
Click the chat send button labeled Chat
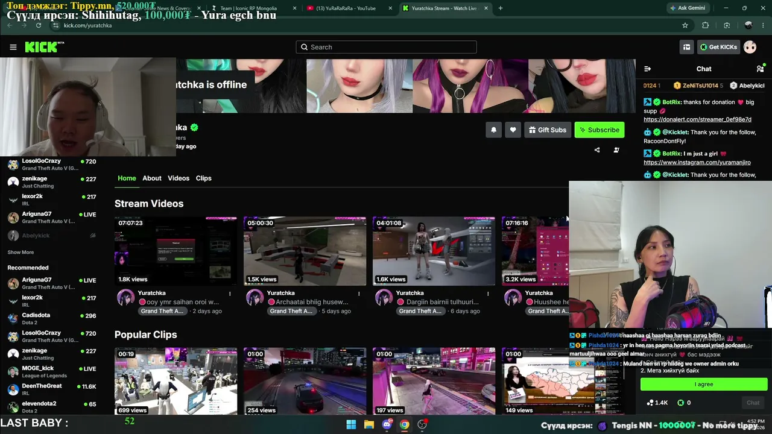click(753, 403)
